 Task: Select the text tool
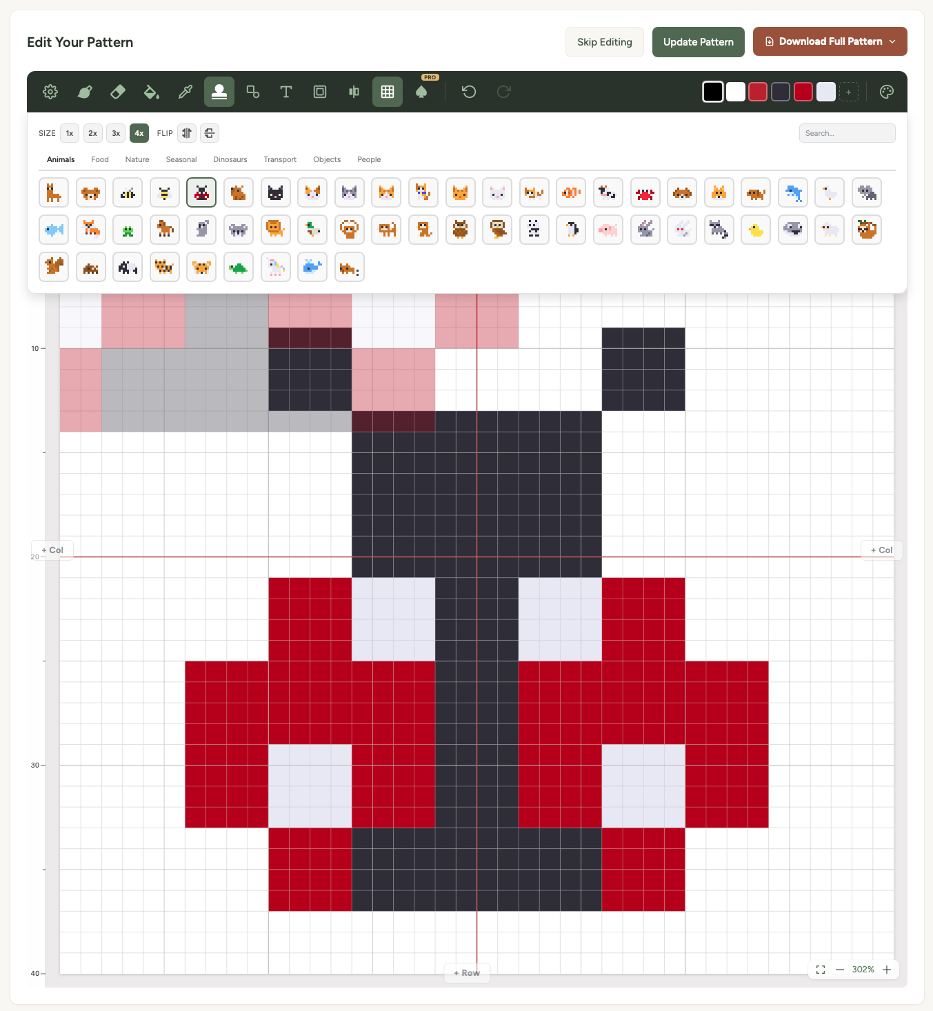tap(286, 92)
